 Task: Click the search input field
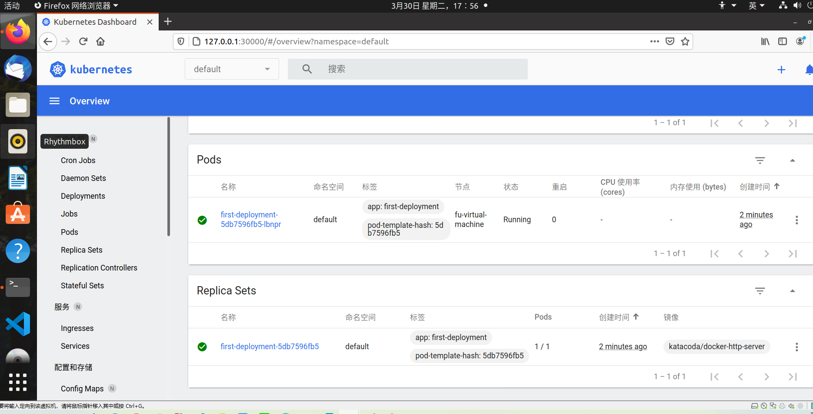(x=417, y=69)
